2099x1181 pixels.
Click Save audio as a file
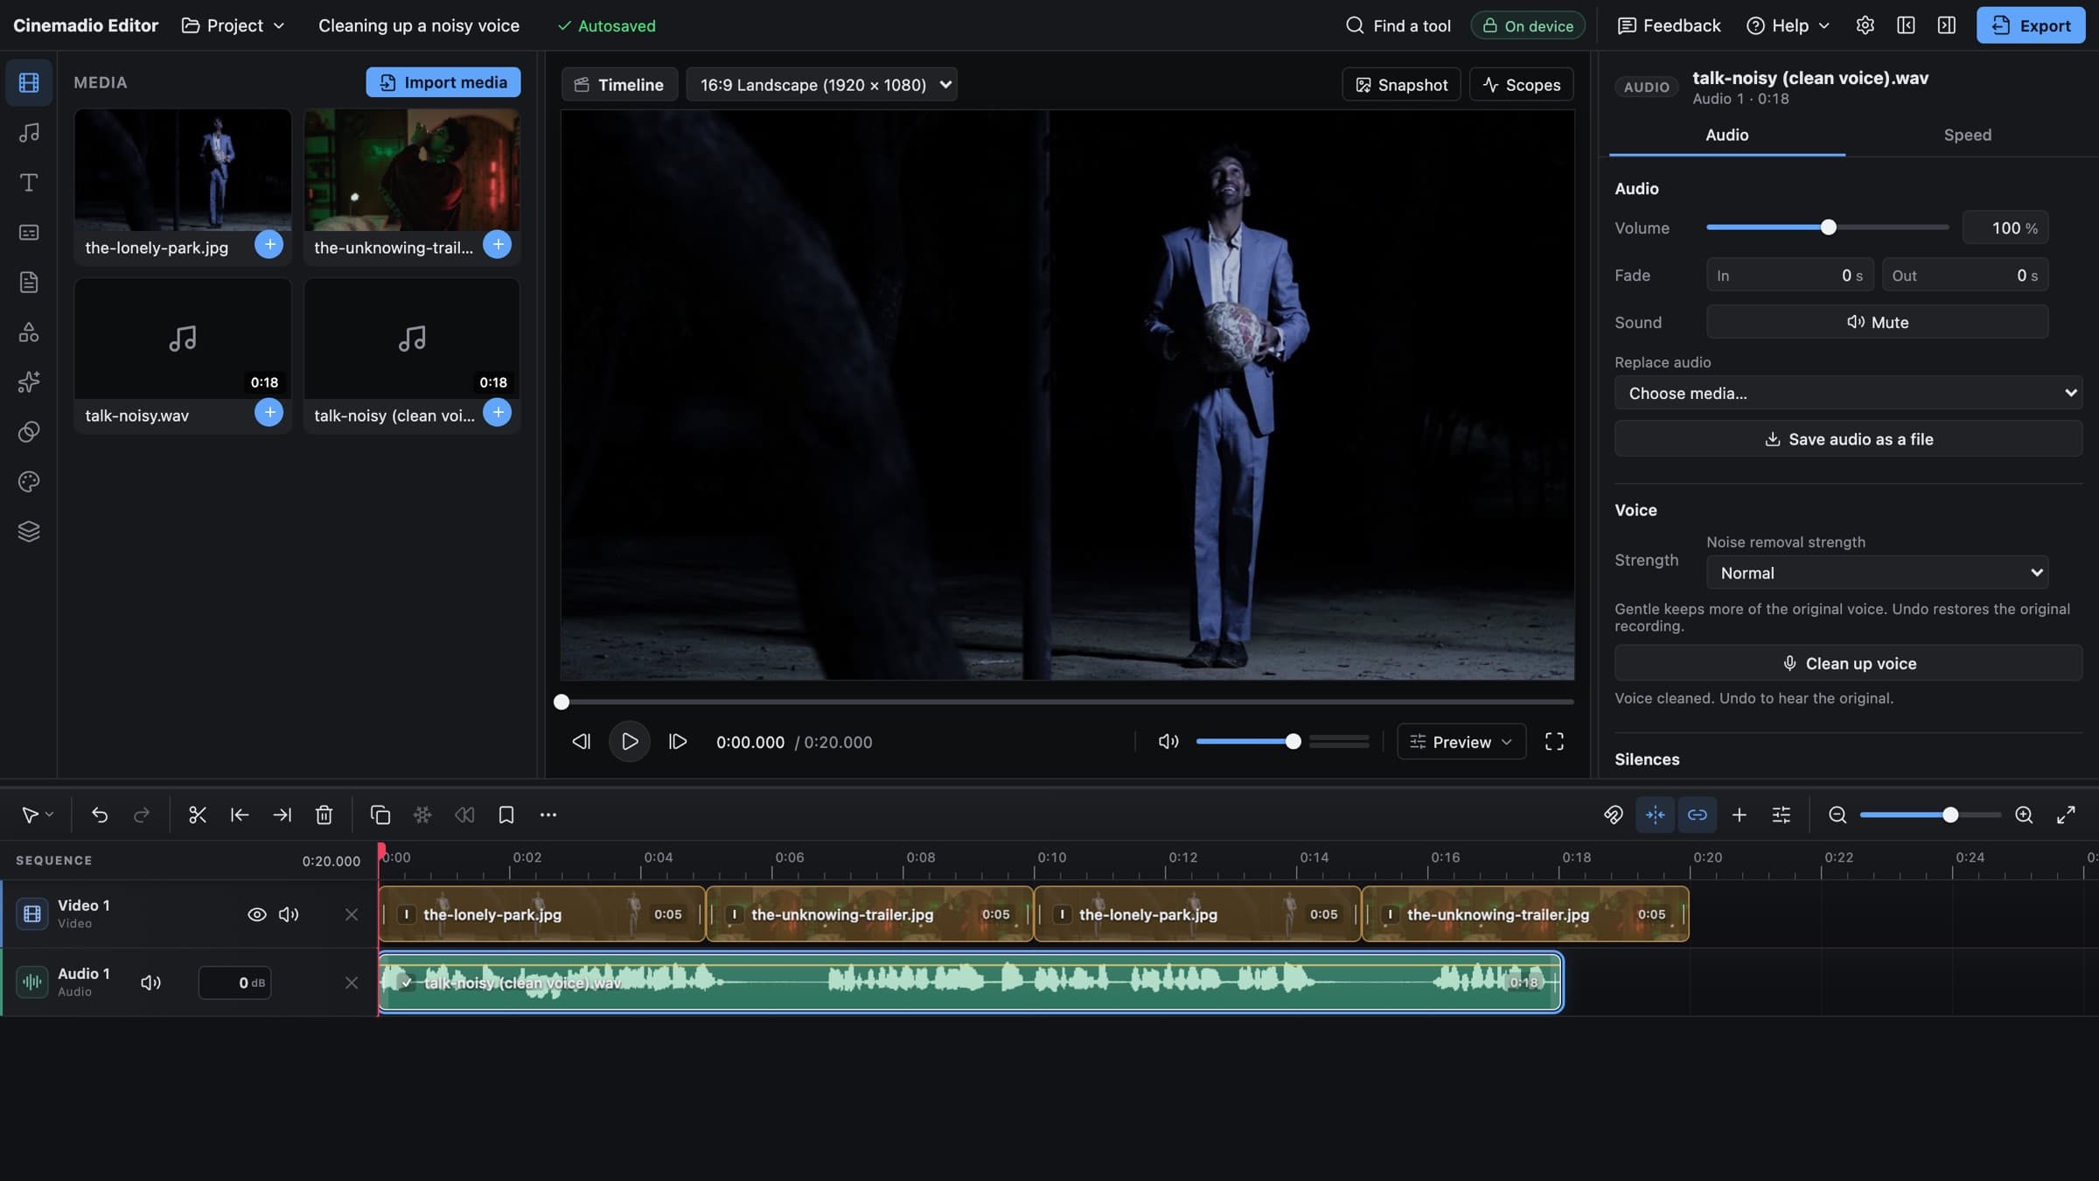(x=1848, y=439)
